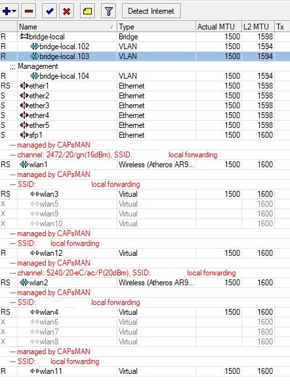Select the wlan11 interface name

(51, 371)
